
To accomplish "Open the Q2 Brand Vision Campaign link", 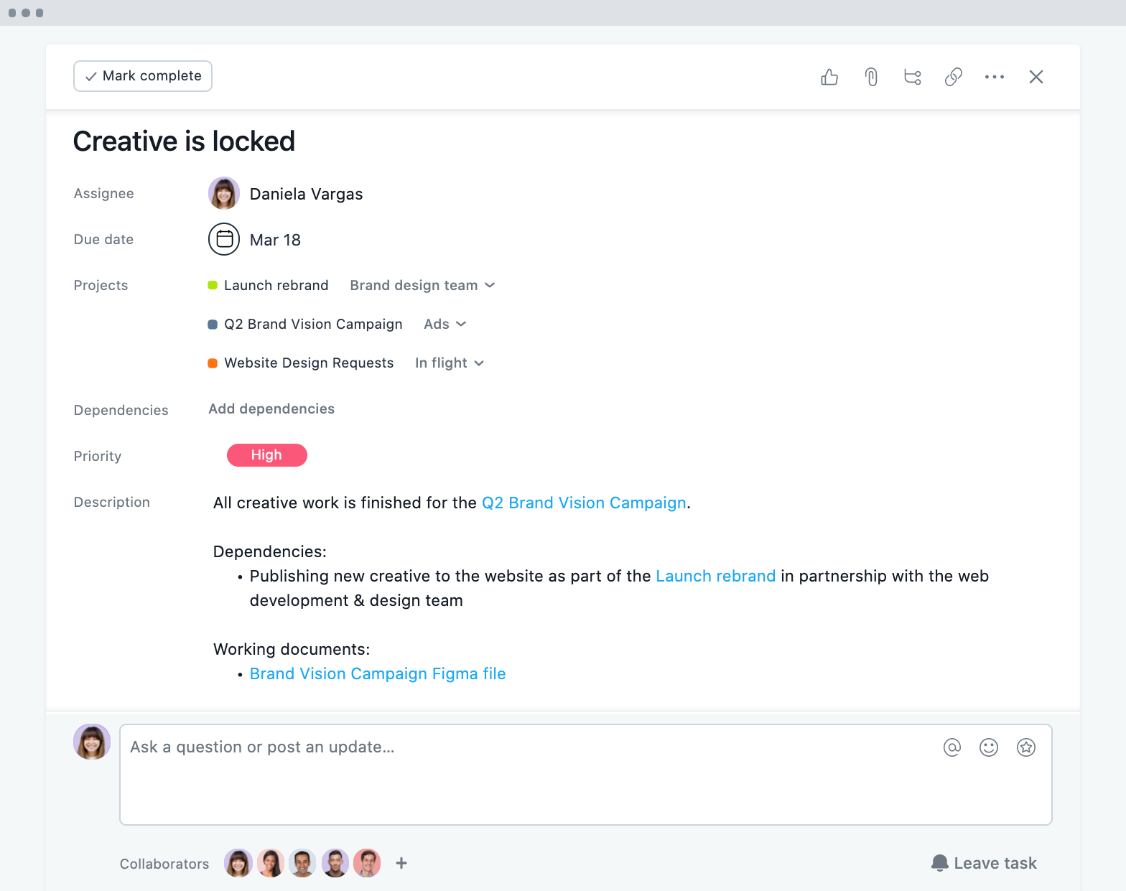I will 584,503.
